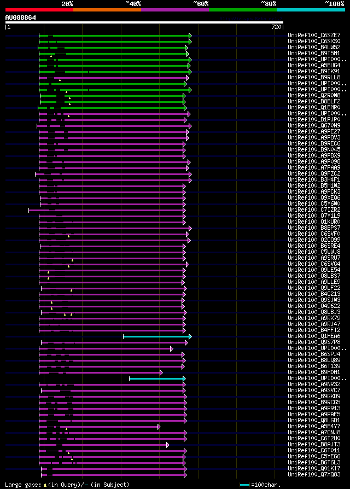Select the UniRef100_B4G213 label
Viewport: 350px width, 489px height.
click(314, 294)
